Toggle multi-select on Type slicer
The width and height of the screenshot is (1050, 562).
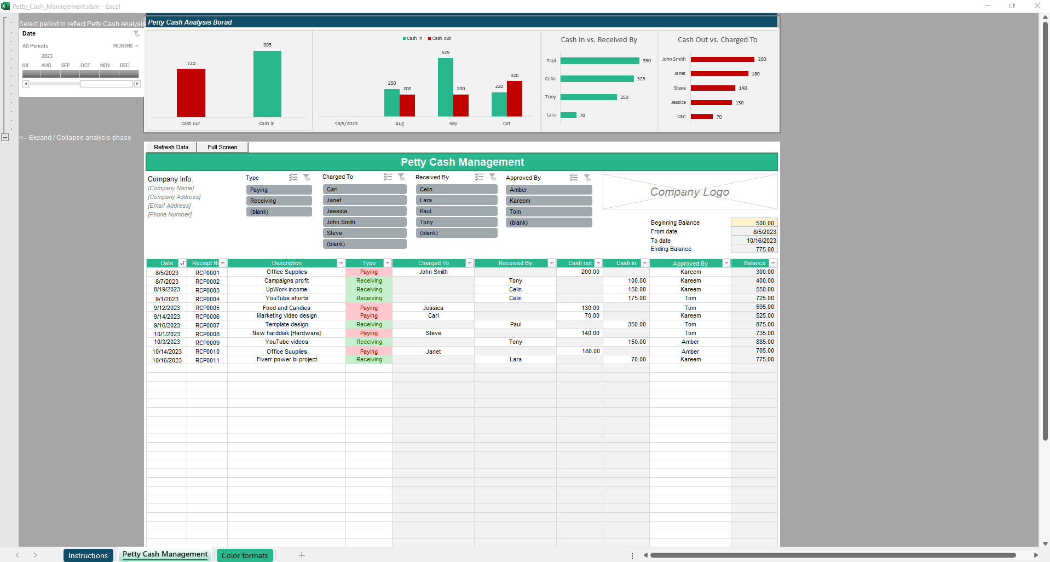(293, 178)
